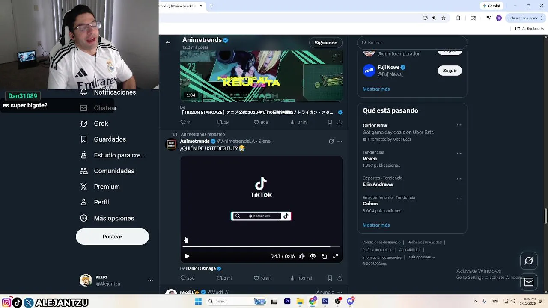
Task: Open more options for Order Now promo
Action: click(459, 125)
